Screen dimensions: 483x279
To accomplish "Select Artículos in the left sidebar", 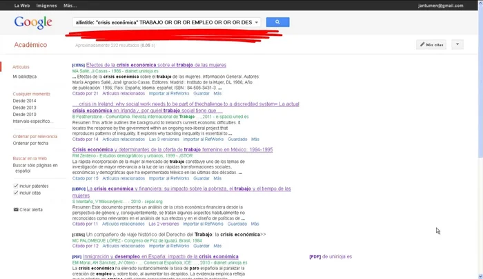I will pyautogui.click(x=21, y=67).
